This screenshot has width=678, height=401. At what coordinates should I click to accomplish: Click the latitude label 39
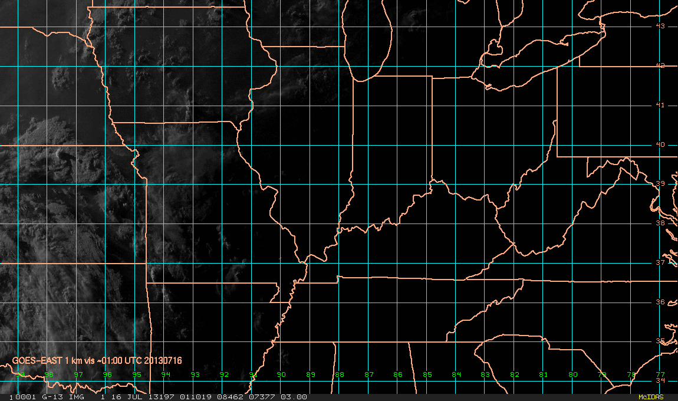pos(660,183)
